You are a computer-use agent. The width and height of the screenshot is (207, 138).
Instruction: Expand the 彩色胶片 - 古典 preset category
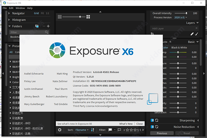[x=10, y=134]
